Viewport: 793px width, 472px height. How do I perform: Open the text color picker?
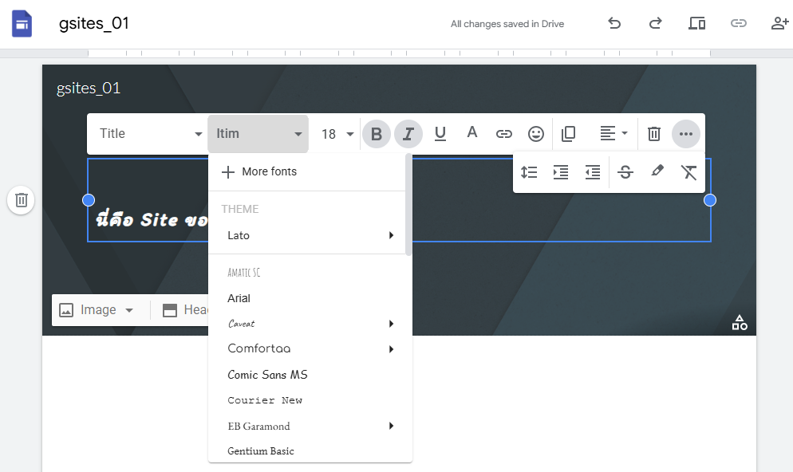point(472,133)
